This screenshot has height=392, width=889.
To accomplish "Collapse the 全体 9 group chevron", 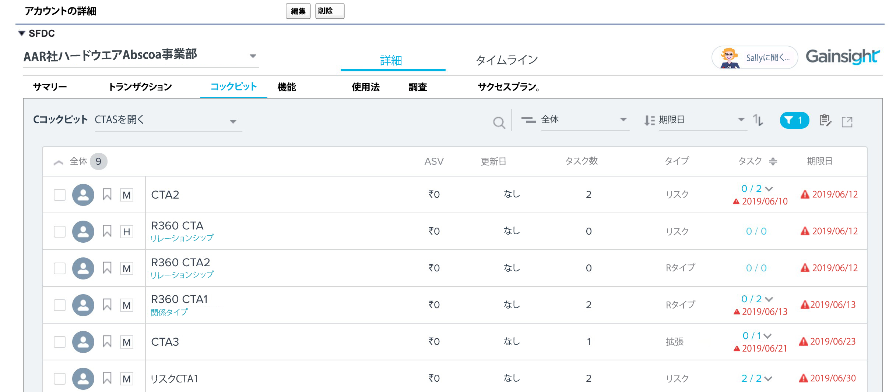I will click(x=59, y=162).
